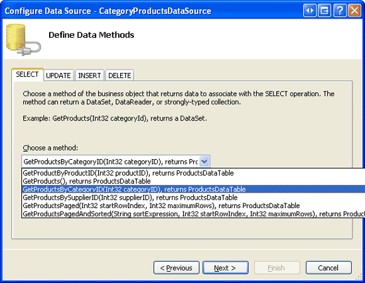Proceed with the Next button
The width and height of the screenshot is (365, 283).
click(226, 268)
